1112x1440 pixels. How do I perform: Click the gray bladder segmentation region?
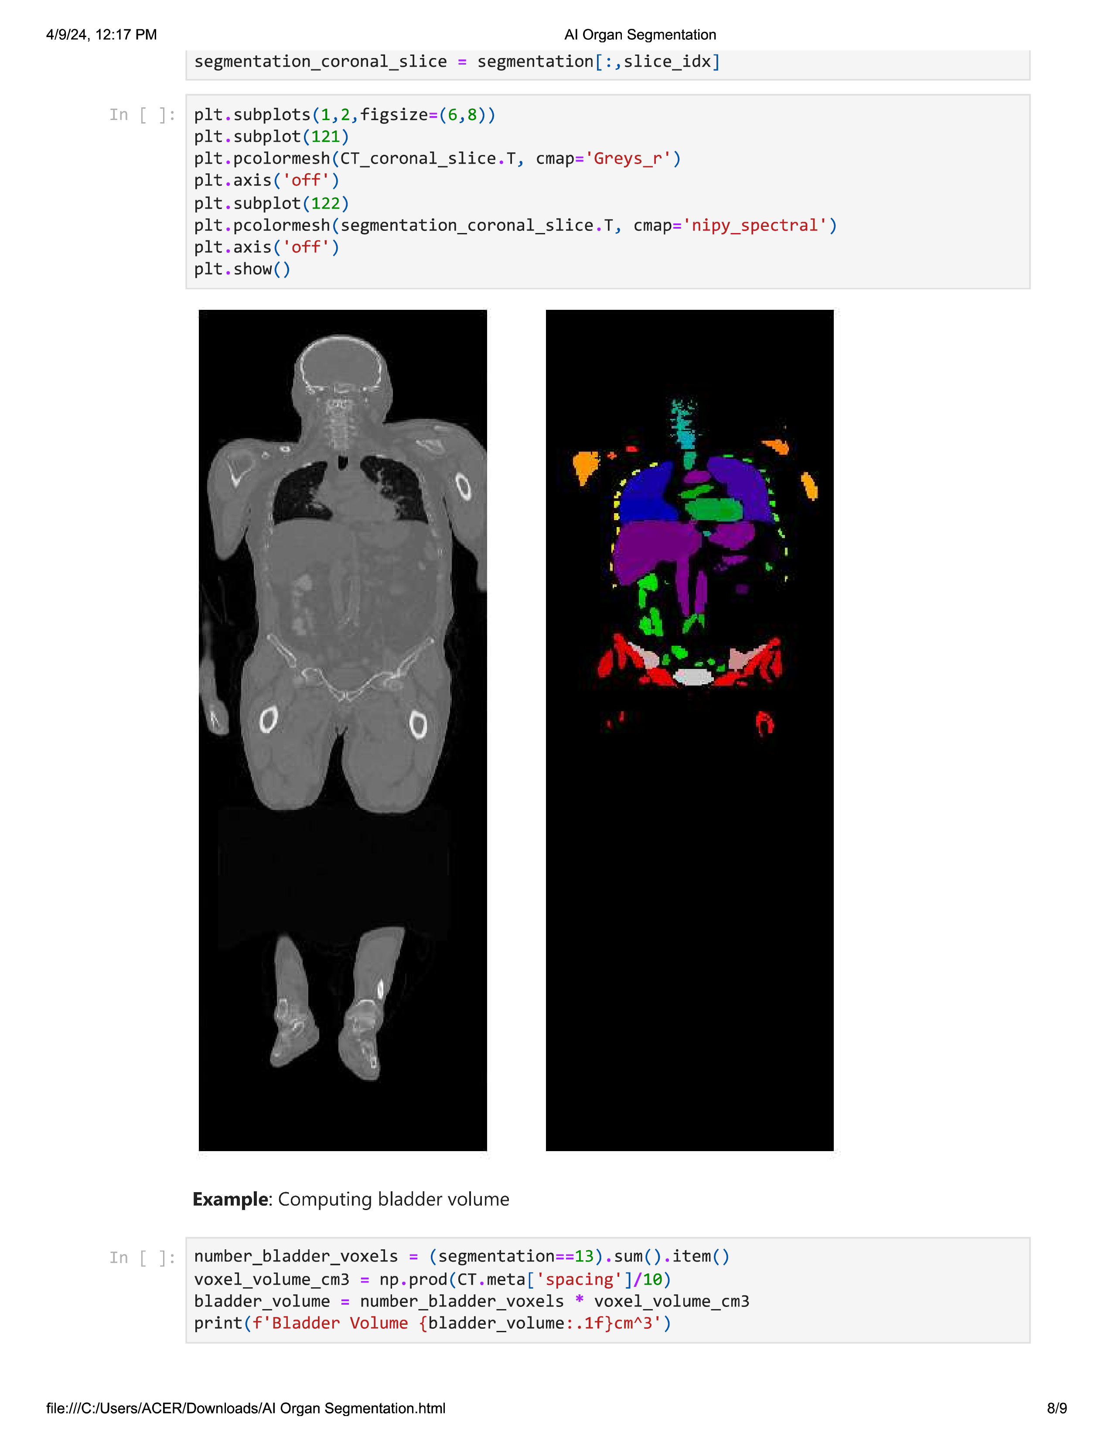[x=694, y=677]
